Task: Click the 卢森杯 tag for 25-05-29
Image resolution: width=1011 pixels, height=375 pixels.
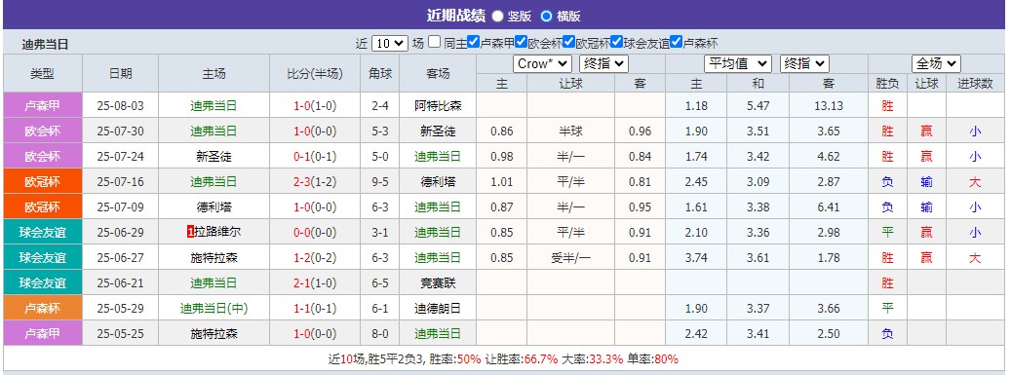Action: tap(43, 308)
